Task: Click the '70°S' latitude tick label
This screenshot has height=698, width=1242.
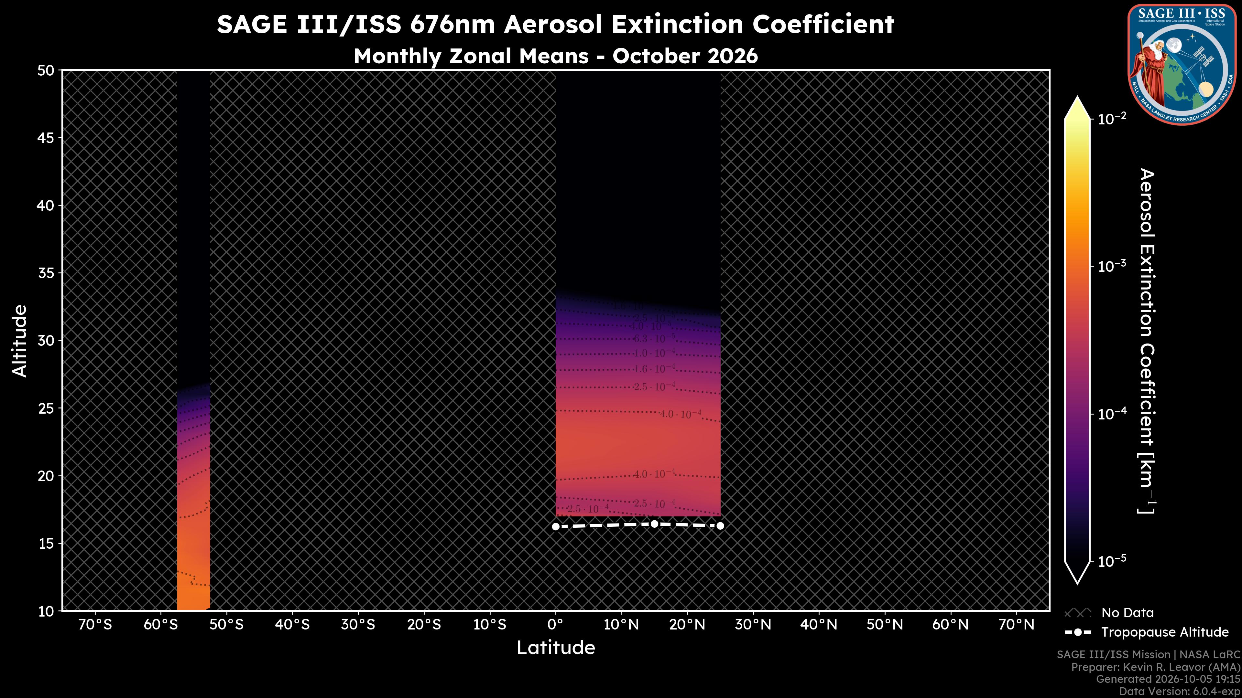Action: 95,625
